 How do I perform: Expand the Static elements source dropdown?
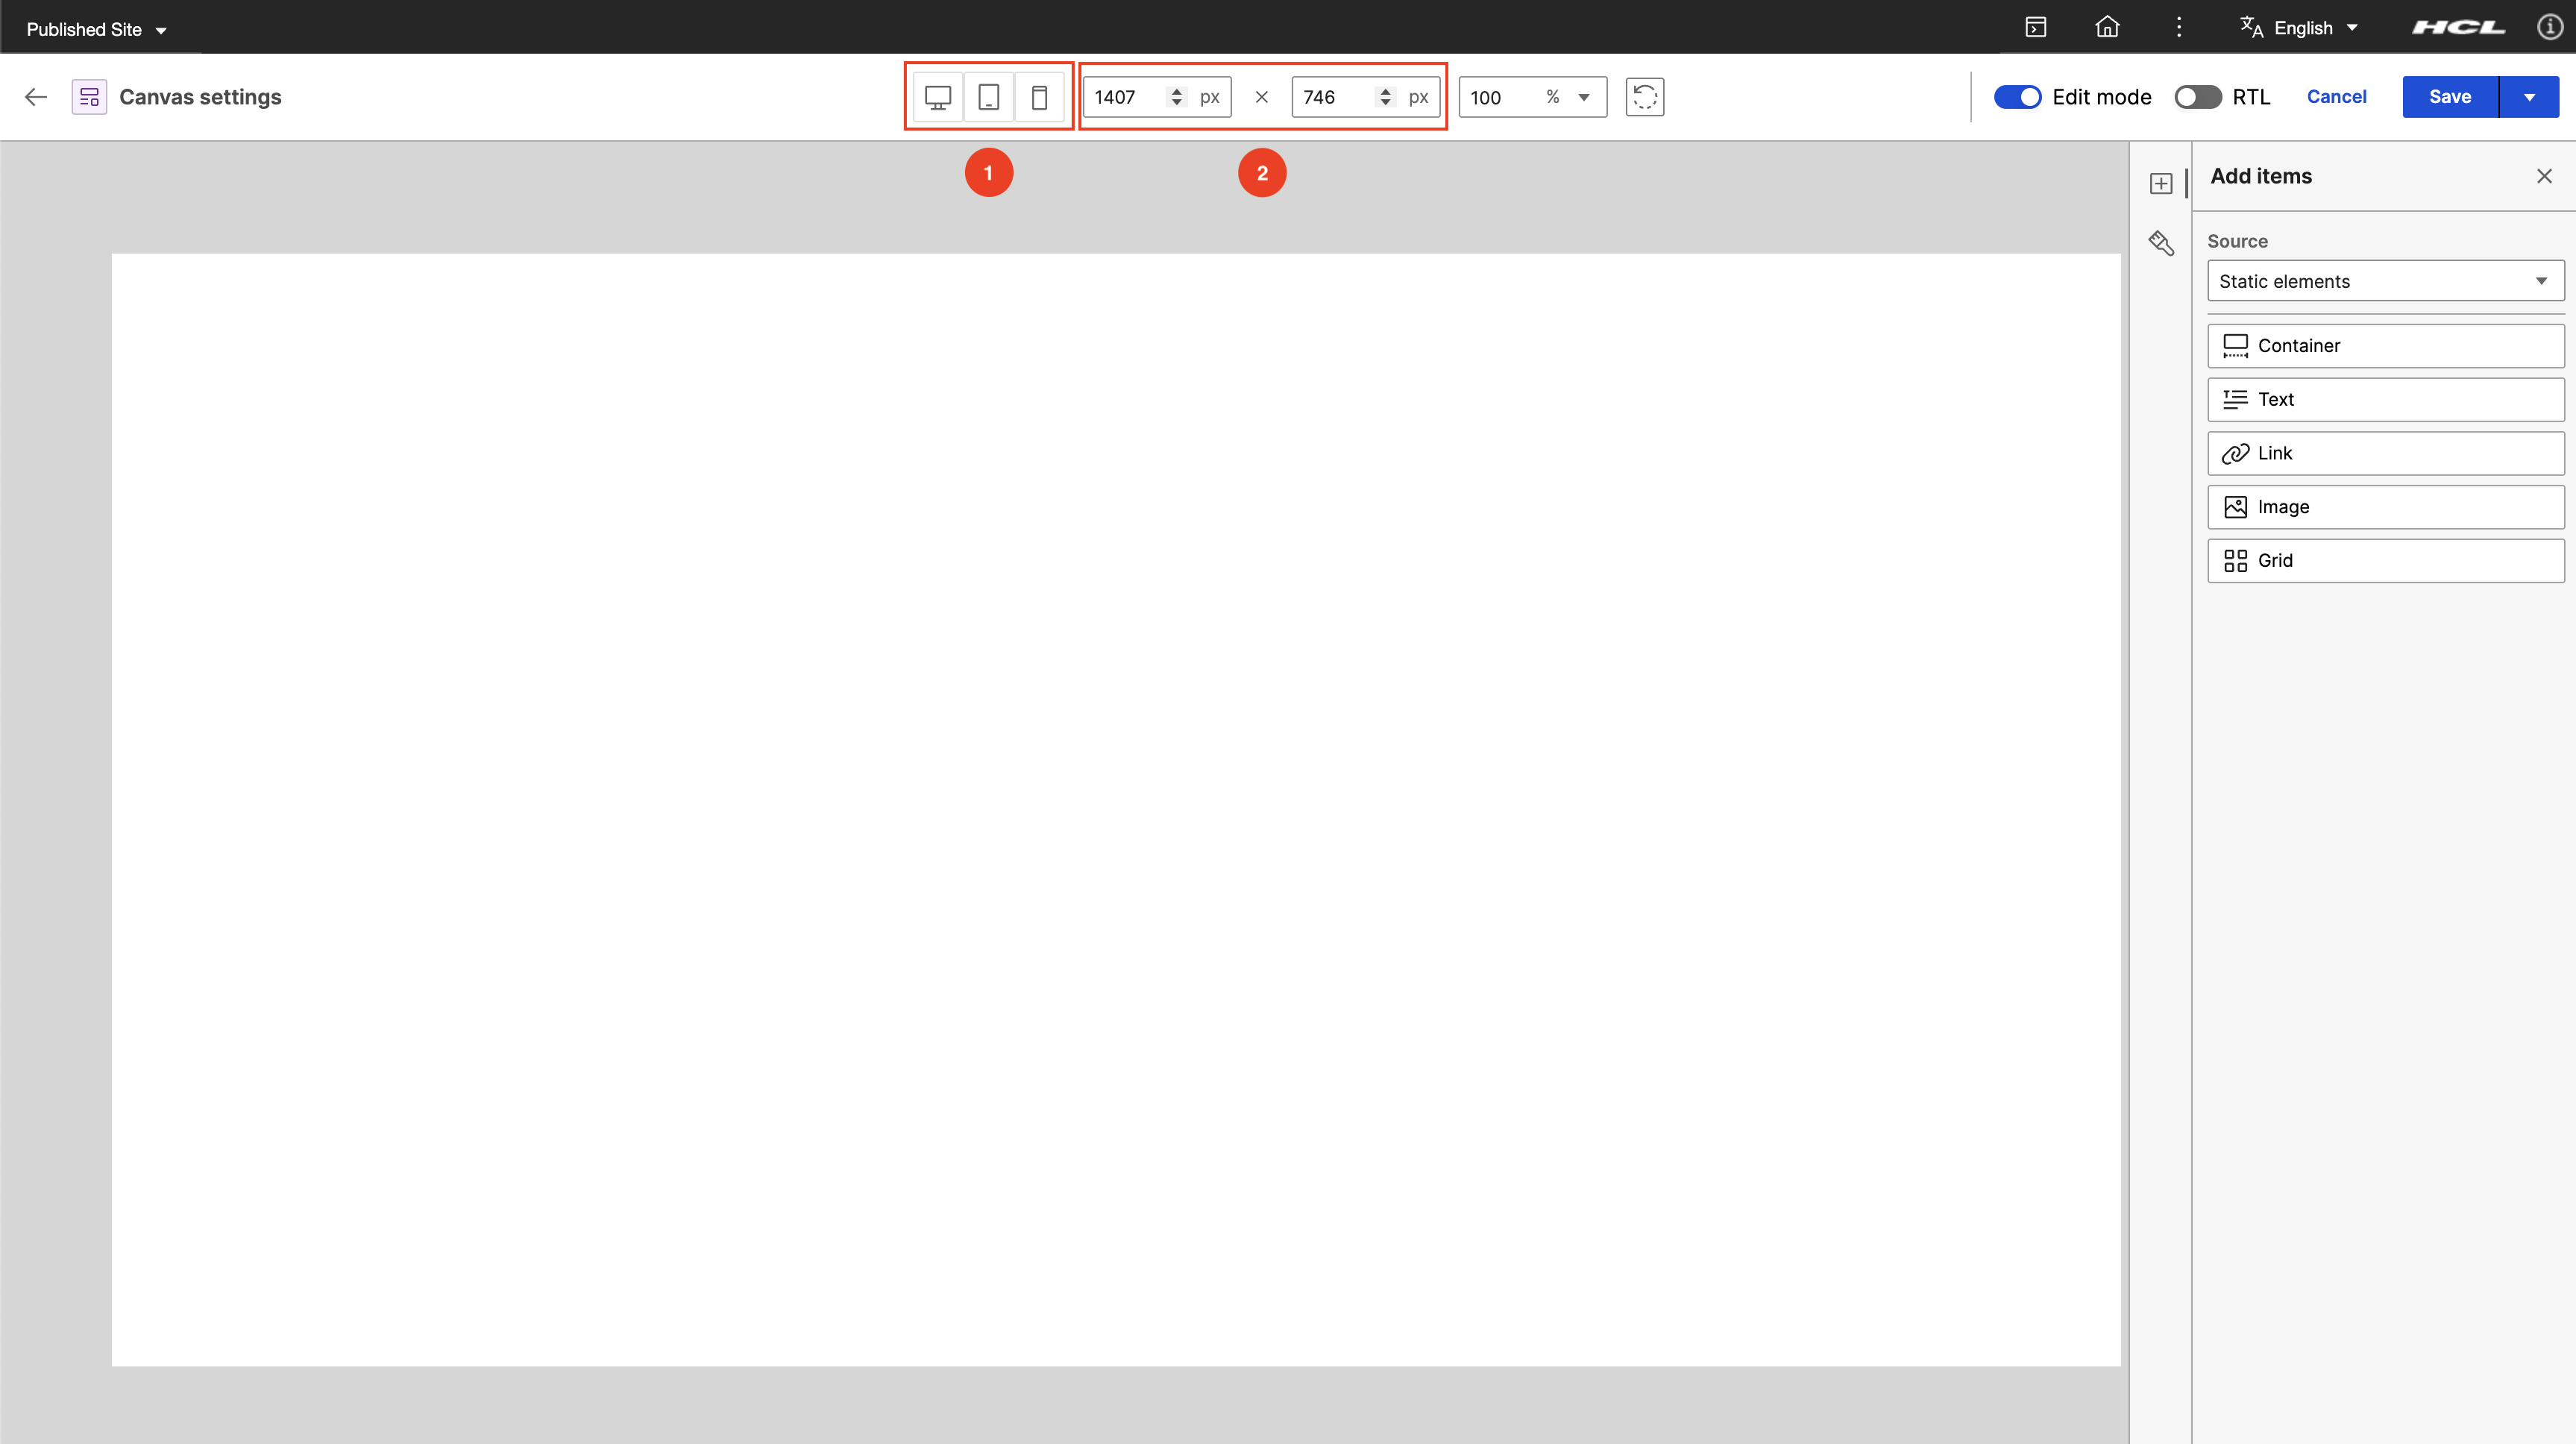(x=2385, y=281)
